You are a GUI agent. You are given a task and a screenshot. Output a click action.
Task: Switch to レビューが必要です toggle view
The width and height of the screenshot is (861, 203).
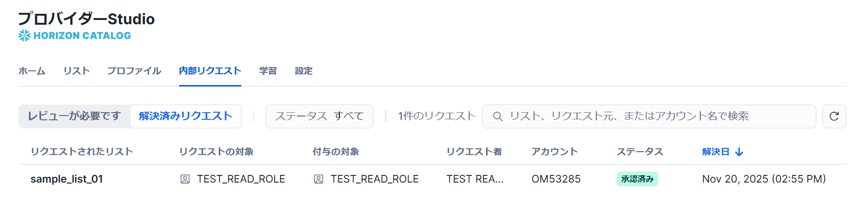coord(74,116)
